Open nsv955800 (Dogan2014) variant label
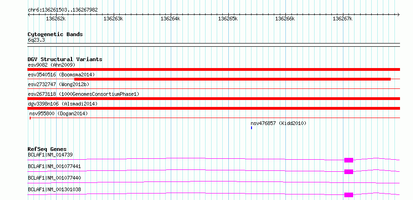Screen dimensions: 413x200 pyautogui.click(x=58, y=113)
